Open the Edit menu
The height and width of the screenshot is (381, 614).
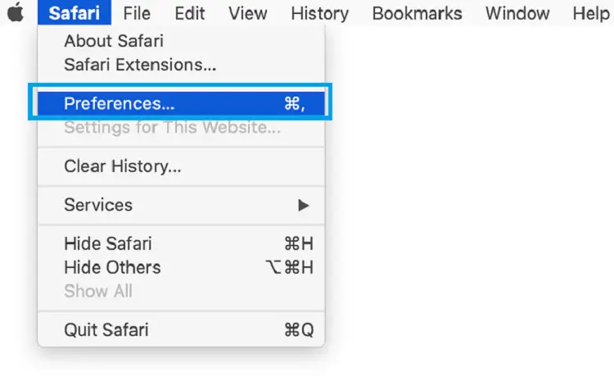point(190,13)
